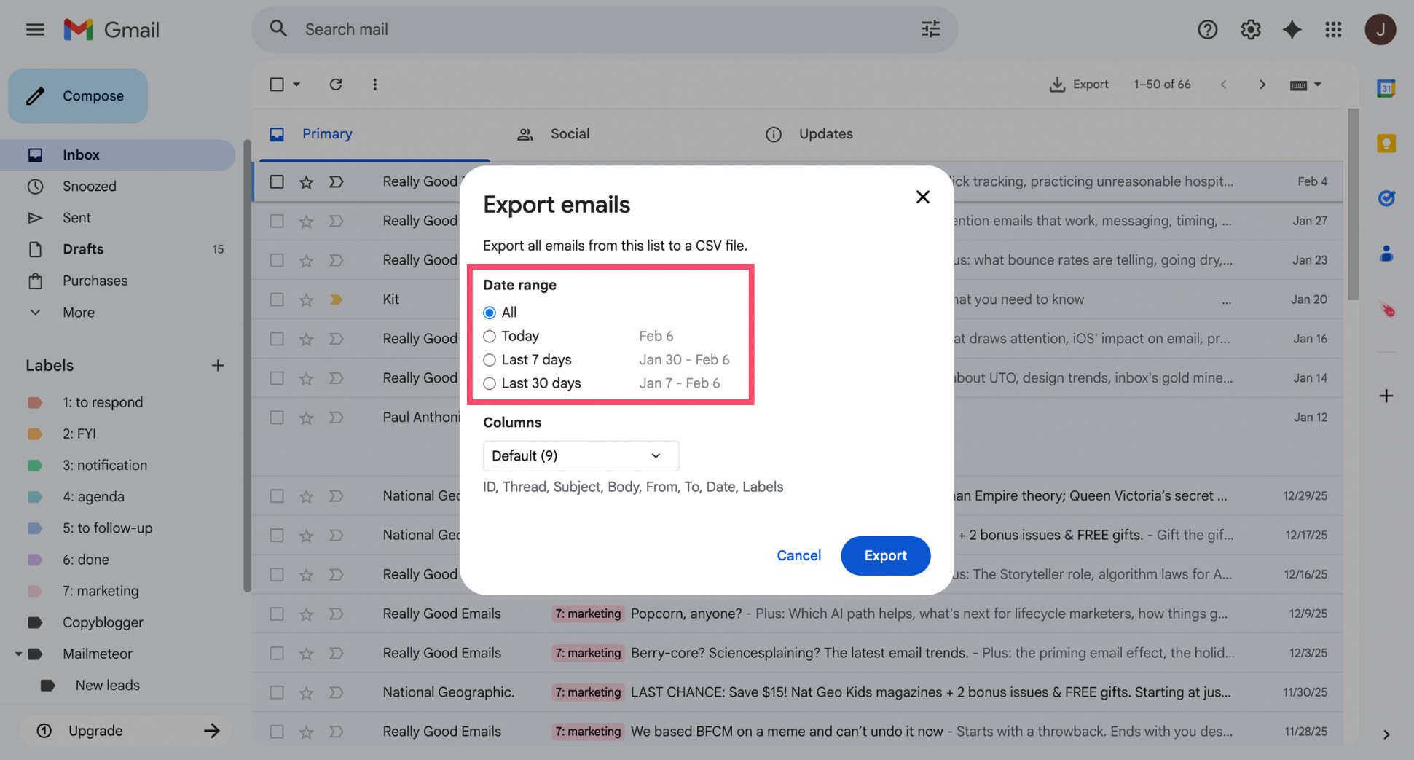
Task: Open Google Keep from the side panel
Action: 1386,144
